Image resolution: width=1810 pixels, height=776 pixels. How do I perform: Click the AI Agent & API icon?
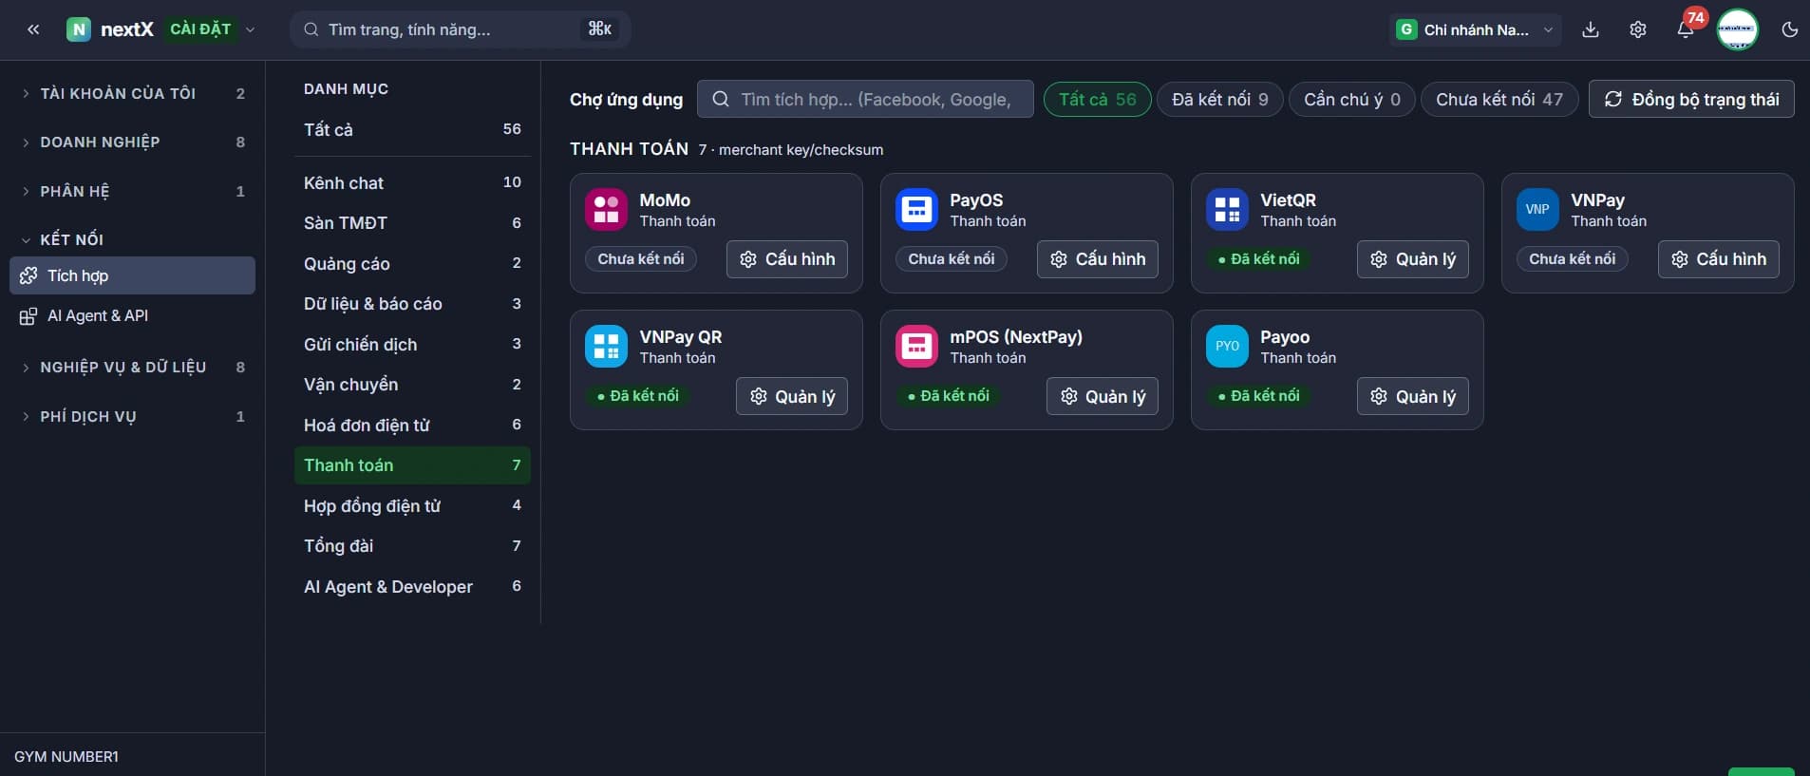point(28,316)
